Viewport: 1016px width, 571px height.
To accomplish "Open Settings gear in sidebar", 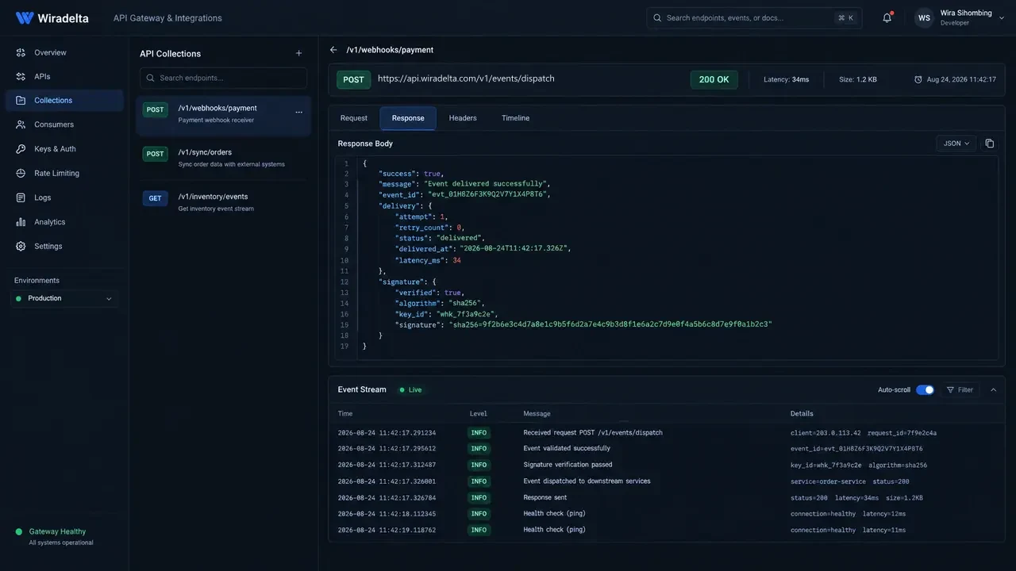I will tap(21, 246).
